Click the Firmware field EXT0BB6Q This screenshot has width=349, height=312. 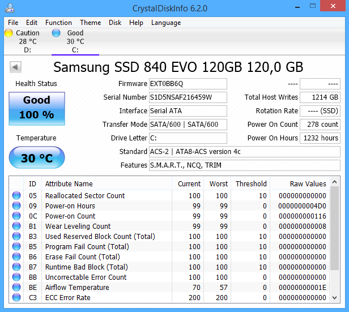pyautogui.click(x=188, y=84)
